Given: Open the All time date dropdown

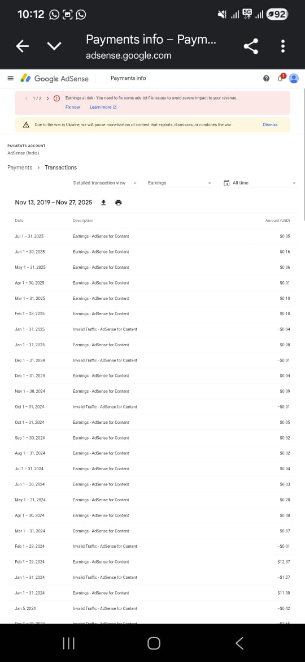Looking at the screenshot, I should point(260,183).
